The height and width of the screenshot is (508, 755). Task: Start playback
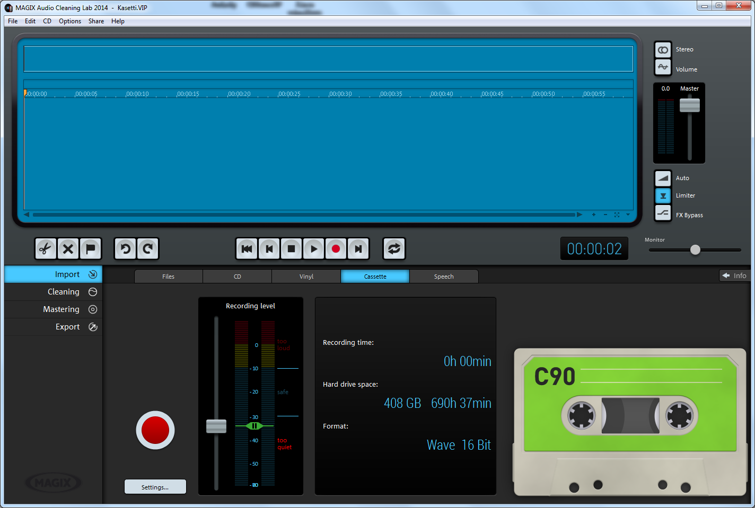pos(314,249)
